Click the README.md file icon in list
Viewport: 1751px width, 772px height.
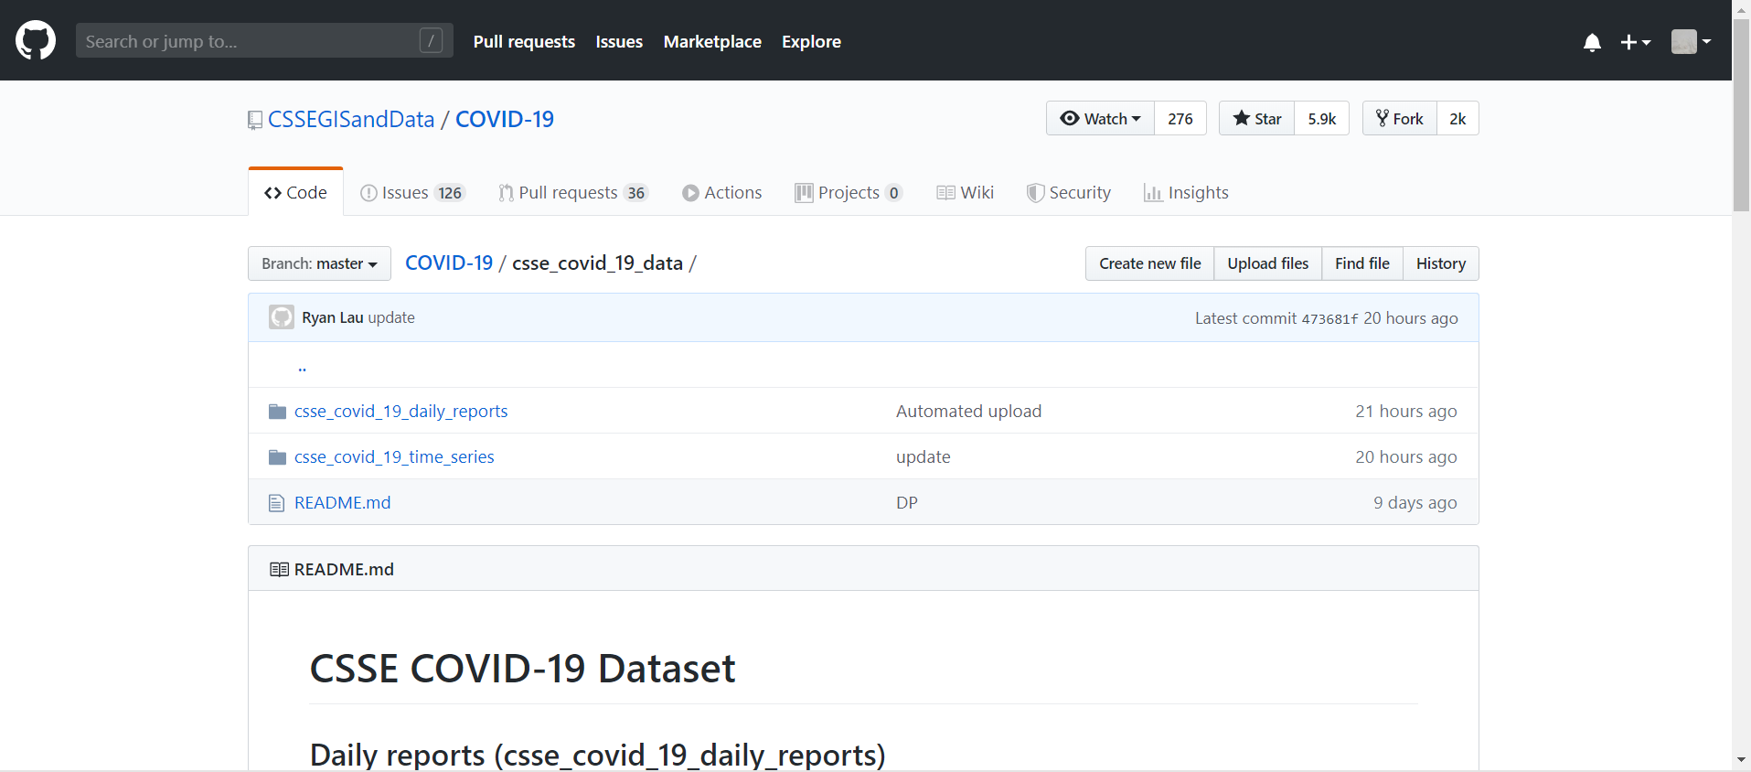(x=276, y=503)
